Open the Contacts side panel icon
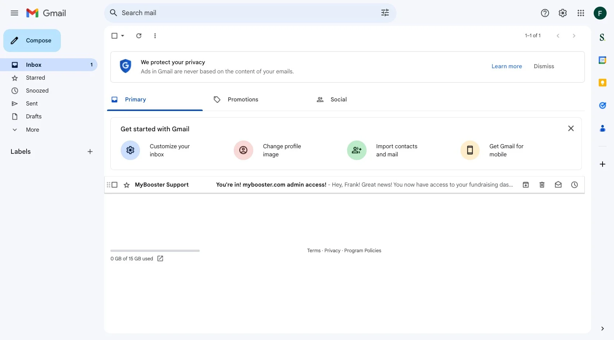614x340 pixels. click(603, 128)
